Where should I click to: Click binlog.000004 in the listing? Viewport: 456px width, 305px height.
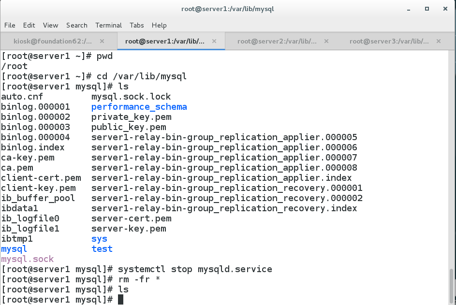click(35, 137)
